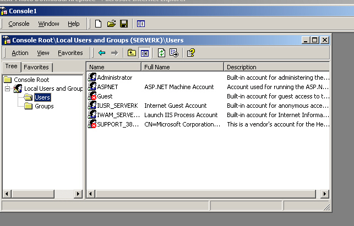Click tree pane scroll left arrow
Screen dimensions: 354x226
point(7,194)
